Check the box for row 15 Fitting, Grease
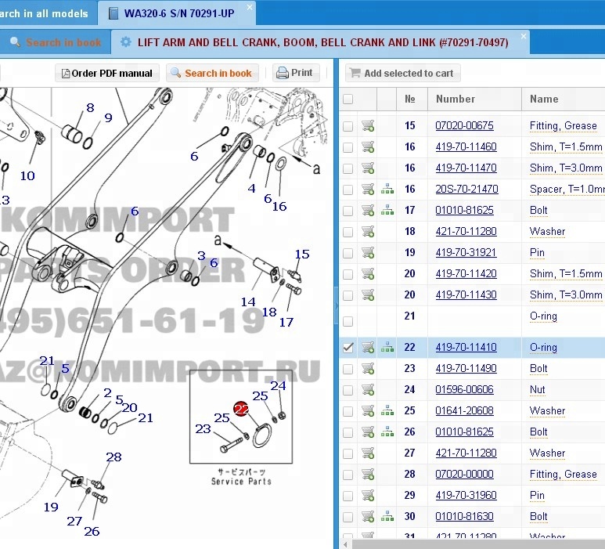The height and width of the screenshot is (549, 605). [x=348, y=126]
